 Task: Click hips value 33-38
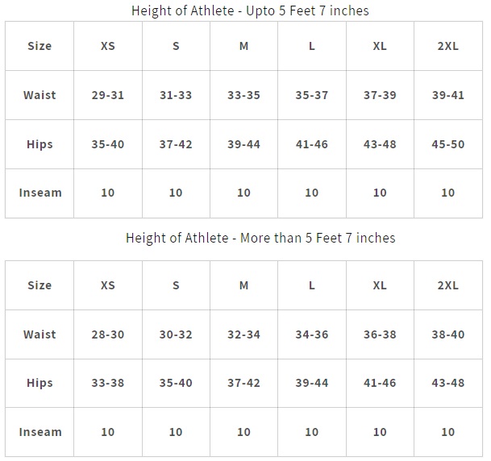click(x=108, y=383)
